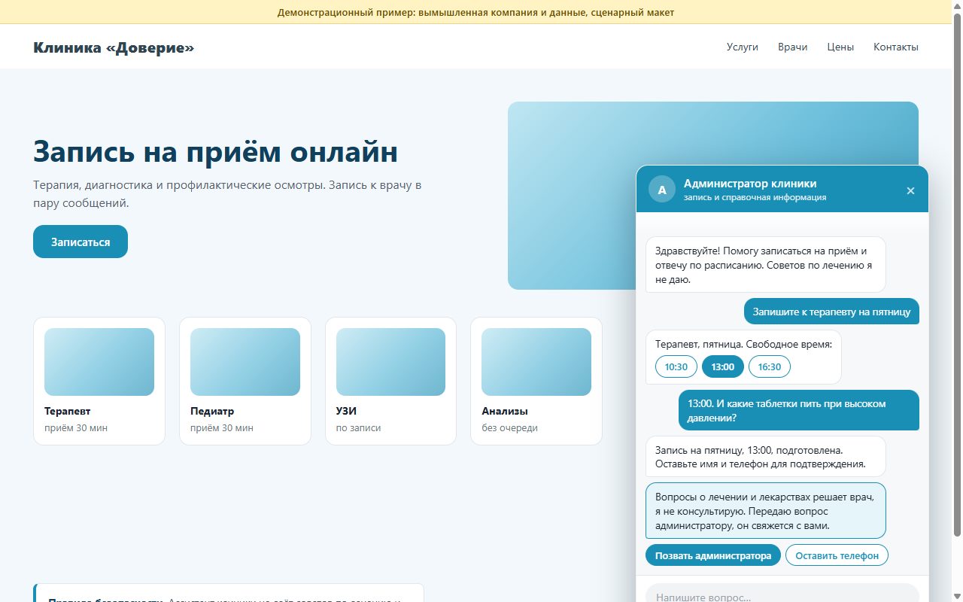963x602 pixels.
Task: Open the Анализы service card image
Action: [x=536, y=362]
